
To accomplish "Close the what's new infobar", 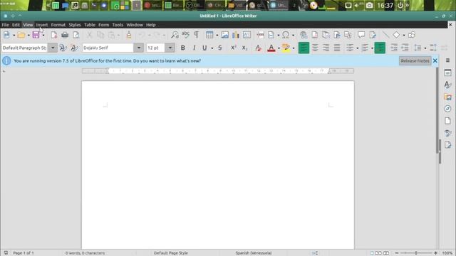I will 435,60.
